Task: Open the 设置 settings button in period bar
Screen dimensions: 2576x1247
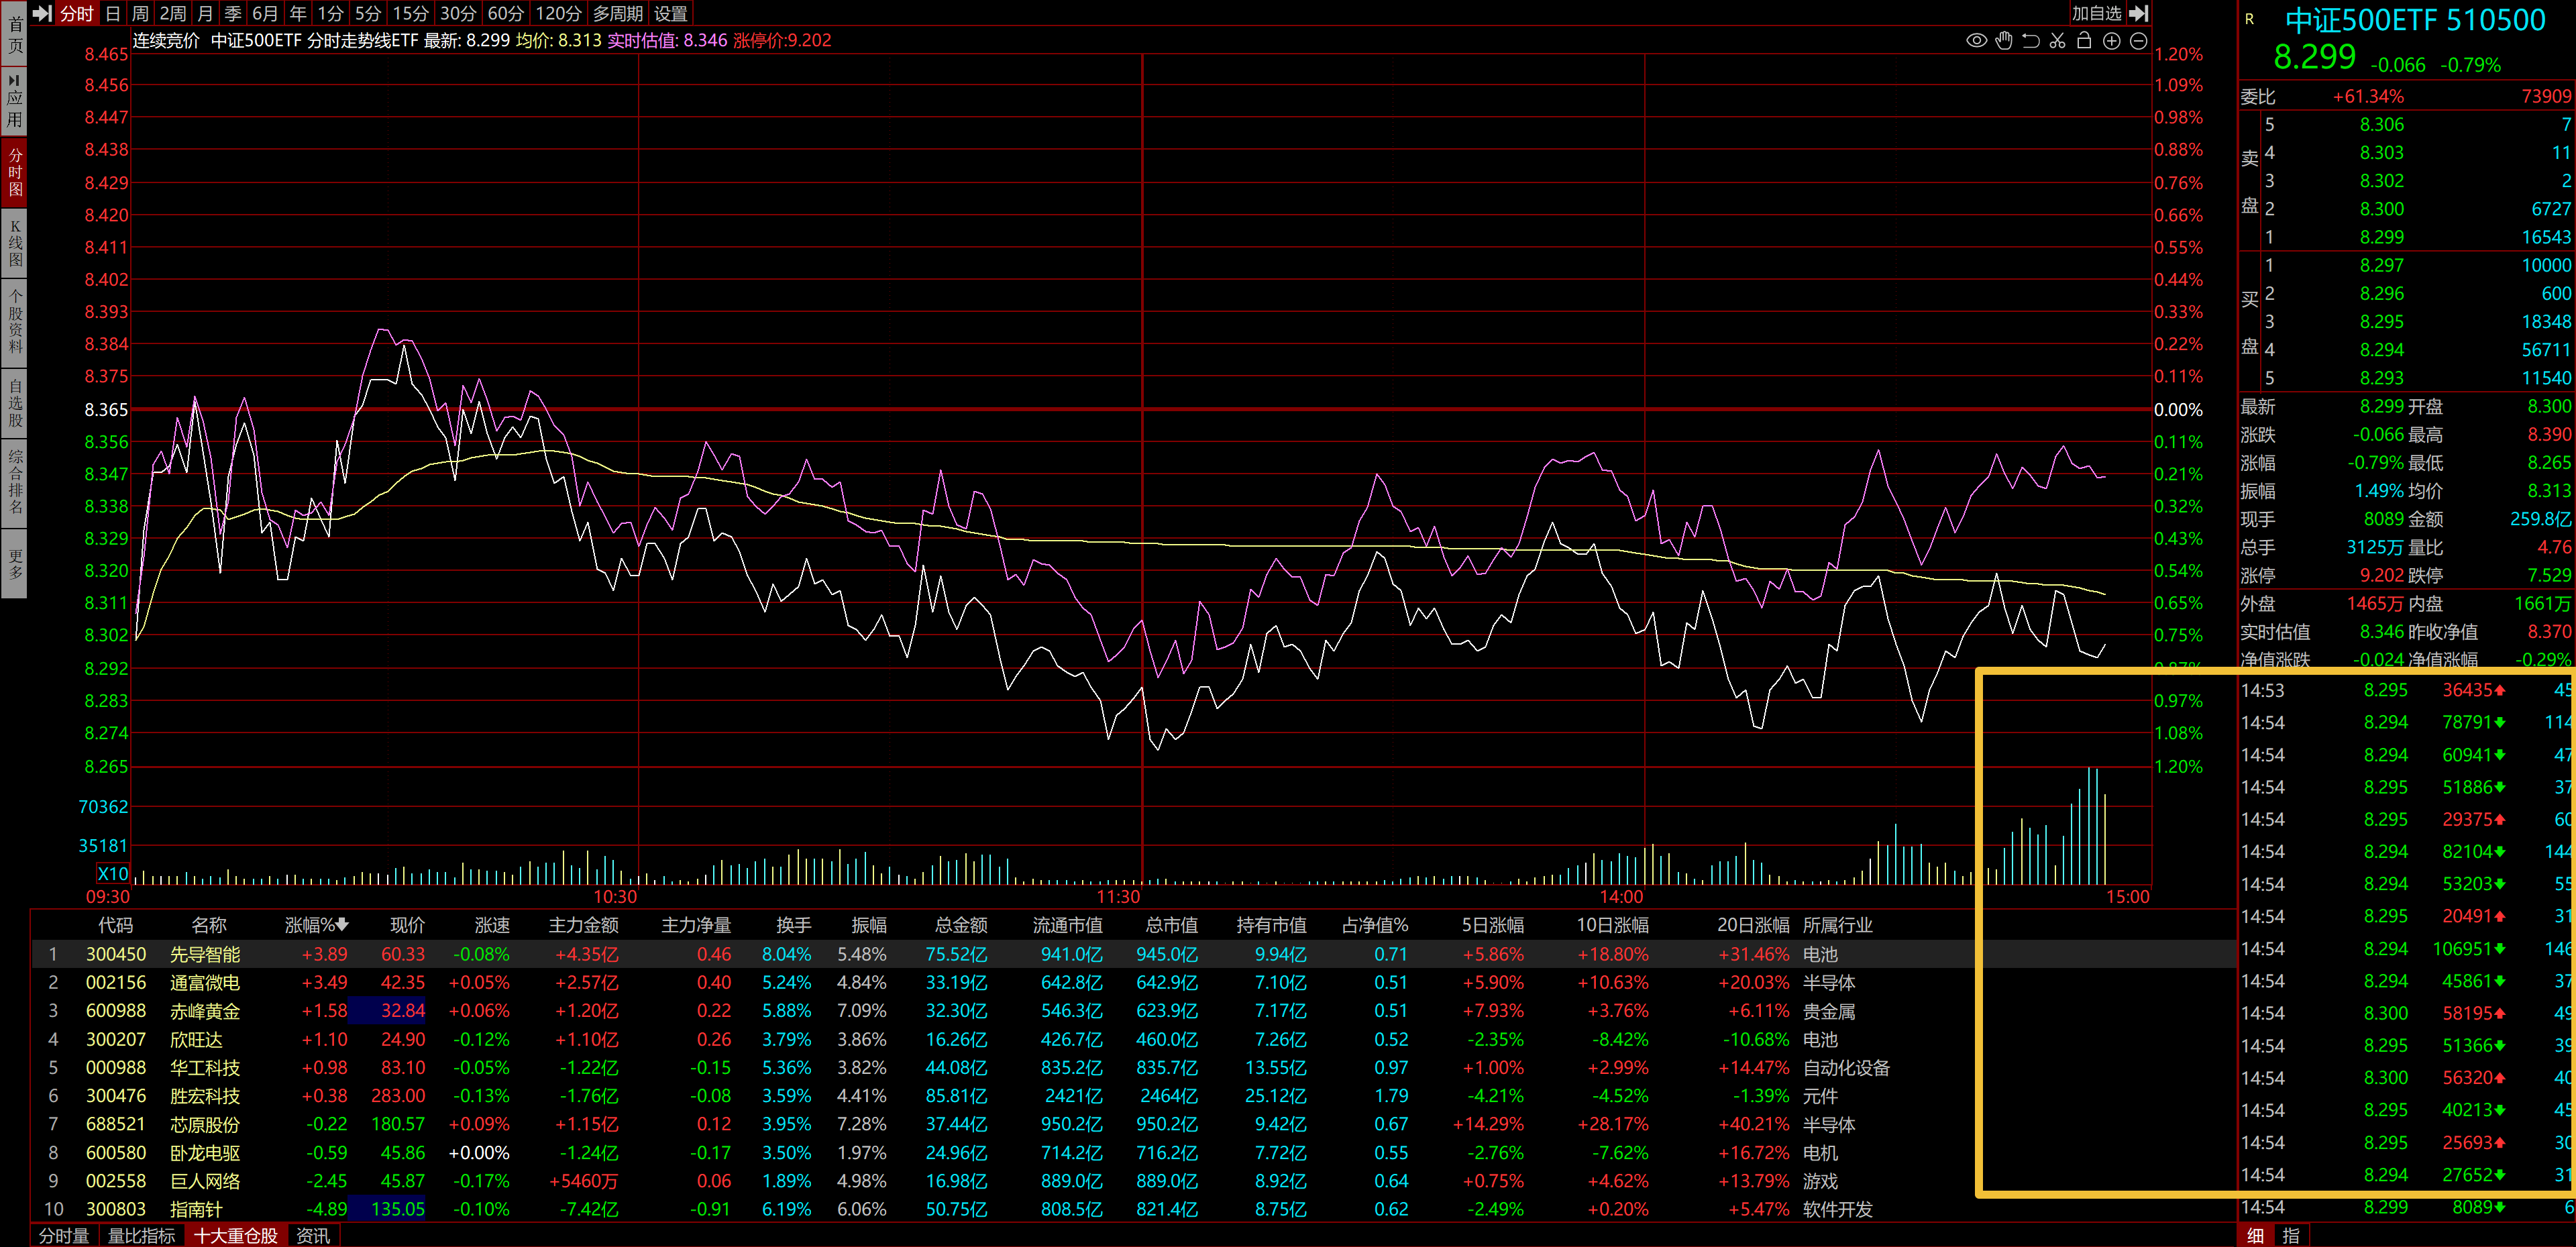Action: (670, 13)
